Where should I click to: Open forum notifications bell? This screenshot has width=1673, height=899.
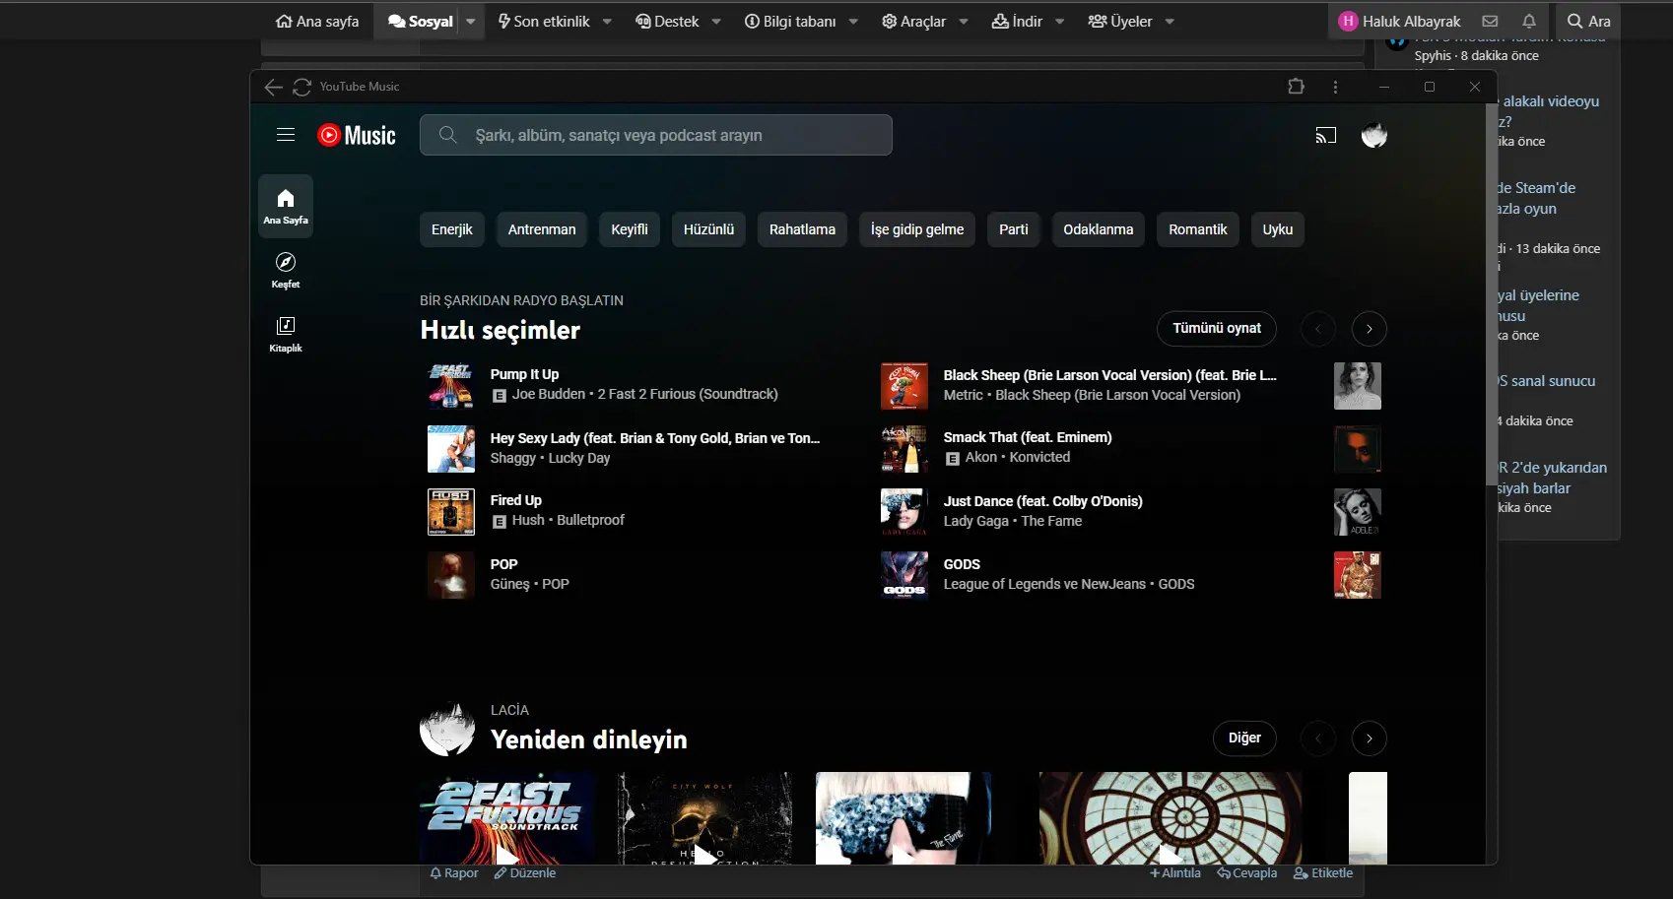[x=1529, y=21]
